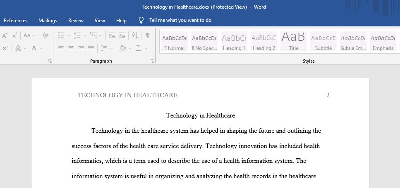
Task: Click the Change Case Aa icon
Action: tap(27, 35)
